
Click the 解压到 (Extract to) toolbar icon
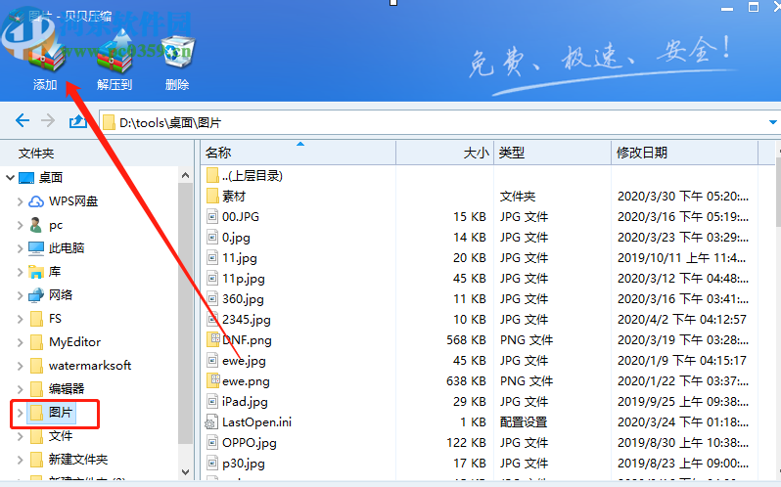pyautogui.click(x=115, y=52)
